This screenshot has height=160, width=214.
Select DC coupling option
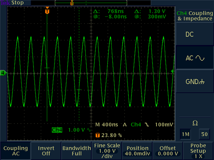(x=195, y=34)
